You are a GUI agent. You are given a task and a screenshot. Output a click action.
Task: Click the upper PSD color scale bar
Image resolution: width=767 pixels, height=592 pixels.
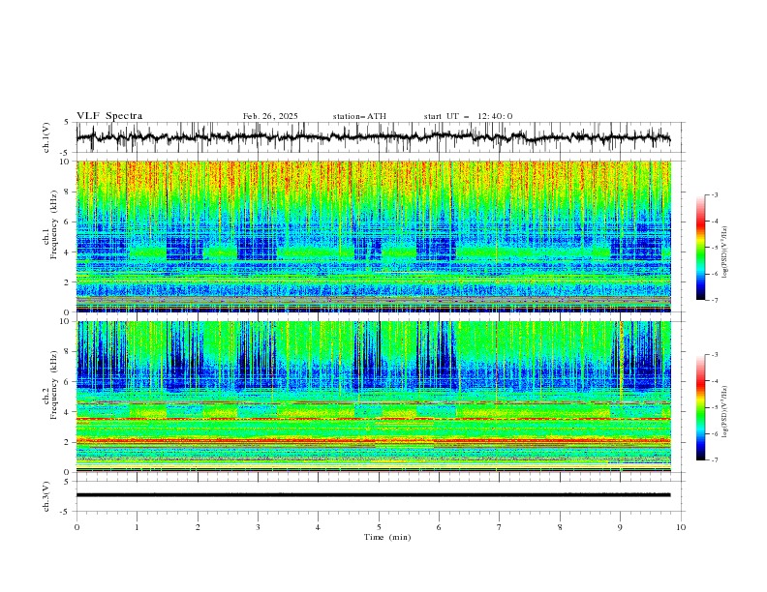point(700,248)
